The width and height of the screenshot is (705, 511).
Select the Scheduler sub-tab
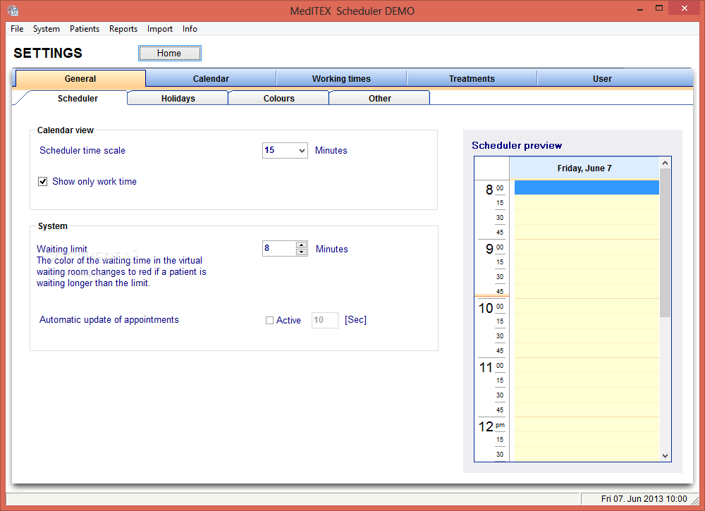coord(78,99)
